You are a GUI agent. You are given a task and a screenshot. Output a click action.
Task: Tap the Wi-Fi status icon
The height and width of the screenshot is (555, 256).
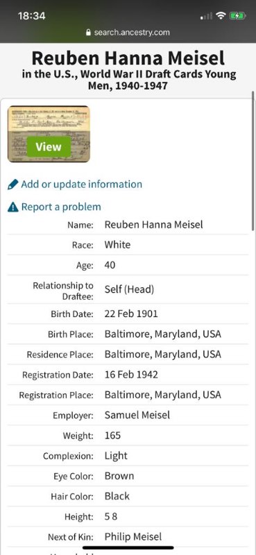pos(221,15)
